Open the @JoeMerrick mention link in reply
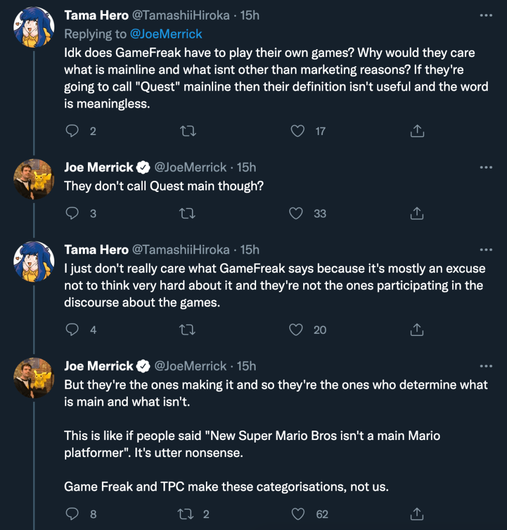Image resolution: width=507 pixels, height=530 pixels. pos(166,34)
